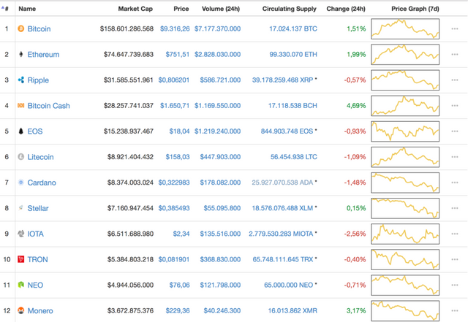Sort table by Volume (24h) header

pos(221,9)
